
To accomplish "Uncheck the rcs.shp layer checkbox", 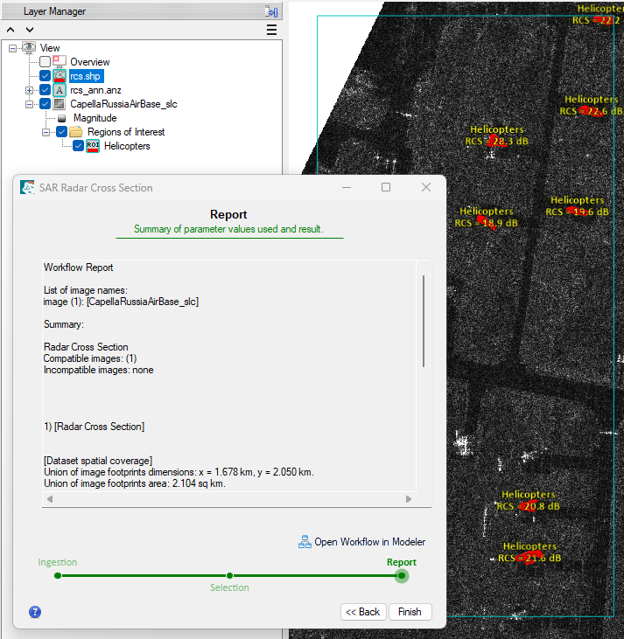I will coord(46,76).
